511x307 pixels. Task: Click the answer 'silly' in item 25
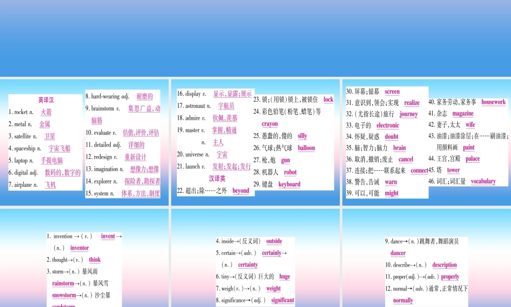click(x=303, y=136)
